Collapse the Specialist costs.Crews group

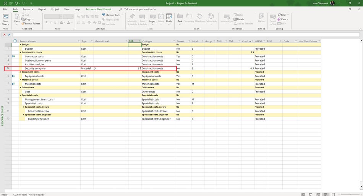(x=23, y=107)
